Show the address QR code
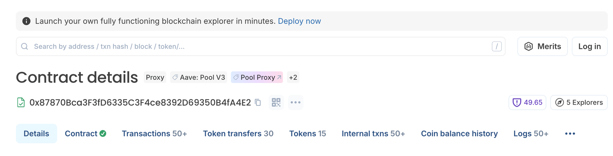This screenshot has height=156, width=613. point(276,102)
